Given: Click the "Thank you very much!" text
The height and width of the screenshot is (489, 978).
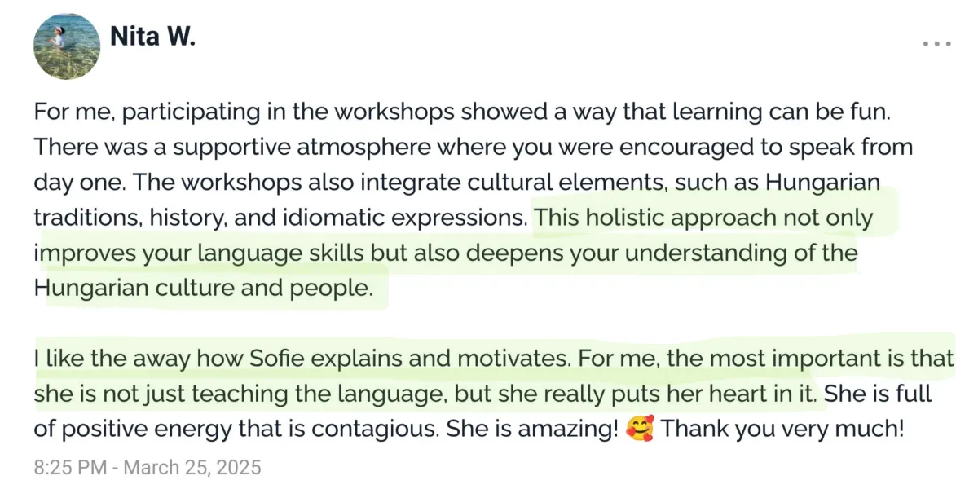Looking at the screenshot, I should [782, 428].
